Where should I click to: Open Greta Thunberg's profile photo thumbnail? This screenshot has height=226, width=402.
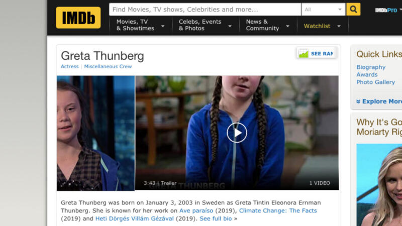[95, 133]
